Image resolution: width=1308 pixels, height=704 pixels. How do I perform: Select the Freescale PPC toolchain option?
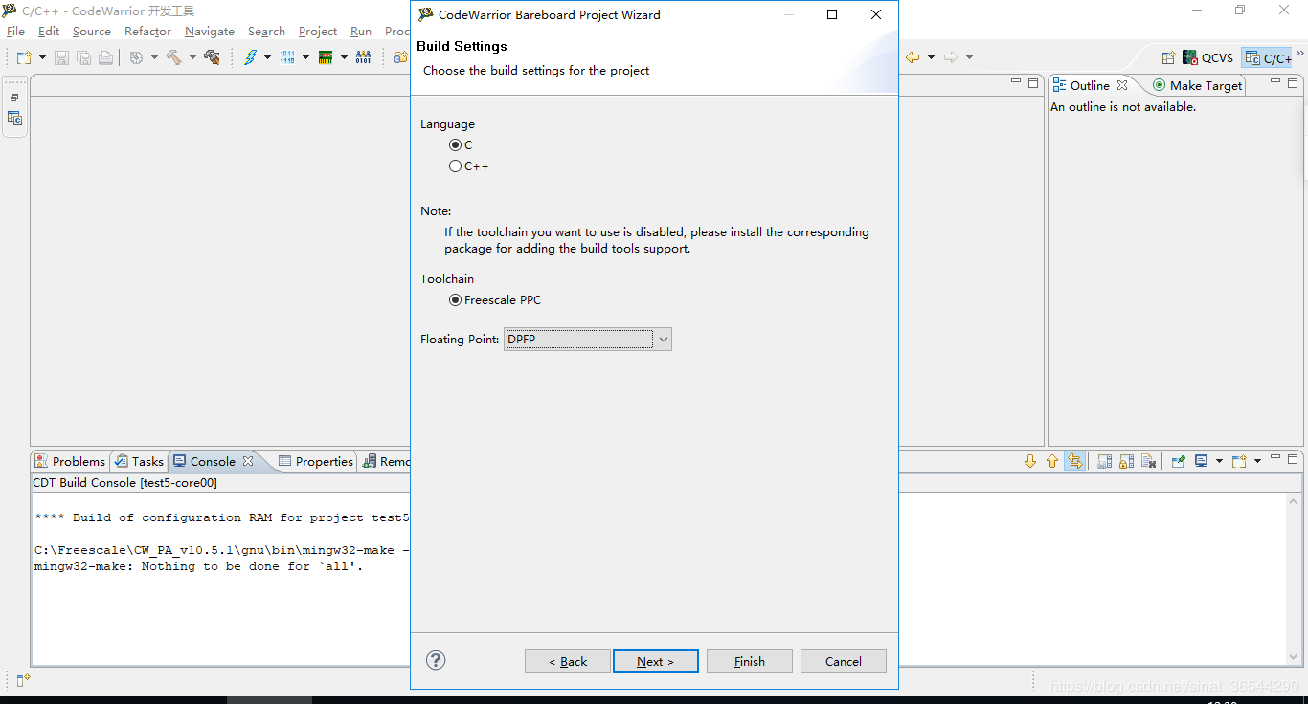click(455, 300)
